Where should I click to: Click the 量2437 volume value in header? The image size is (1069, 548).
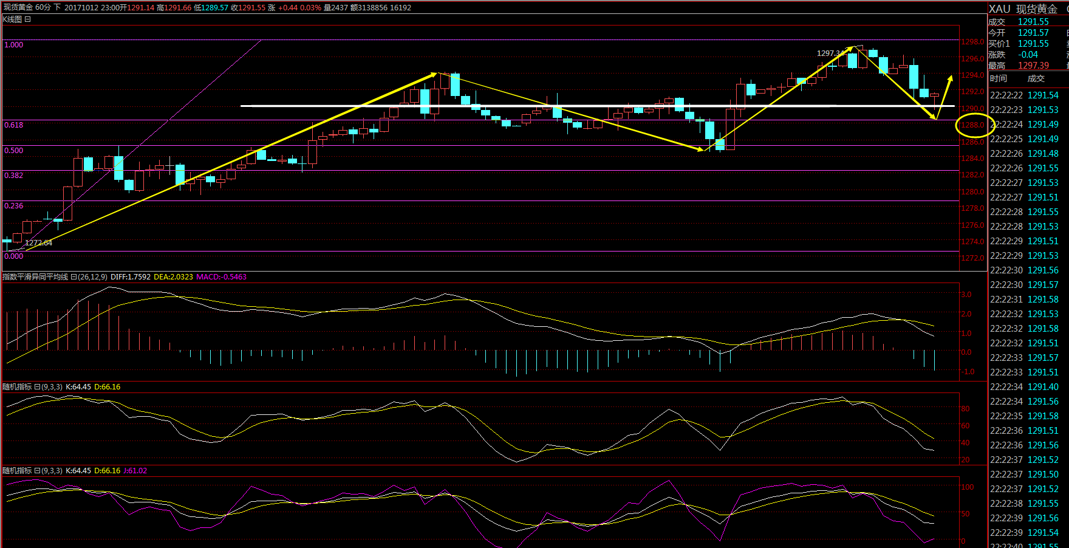coord(336,8)
